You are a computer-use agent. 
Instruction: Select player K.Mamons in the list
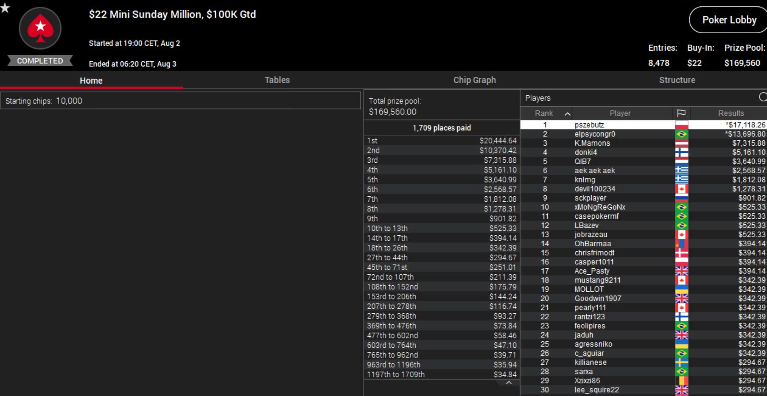coord(592,143)
